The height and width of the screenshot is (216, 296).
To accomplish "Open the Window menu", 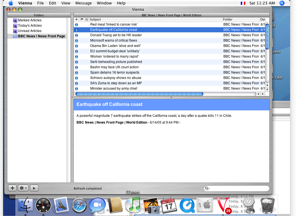I will point(104,3).
